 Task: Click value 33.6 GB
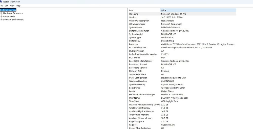pyautogui.click(x=165, y=115)
